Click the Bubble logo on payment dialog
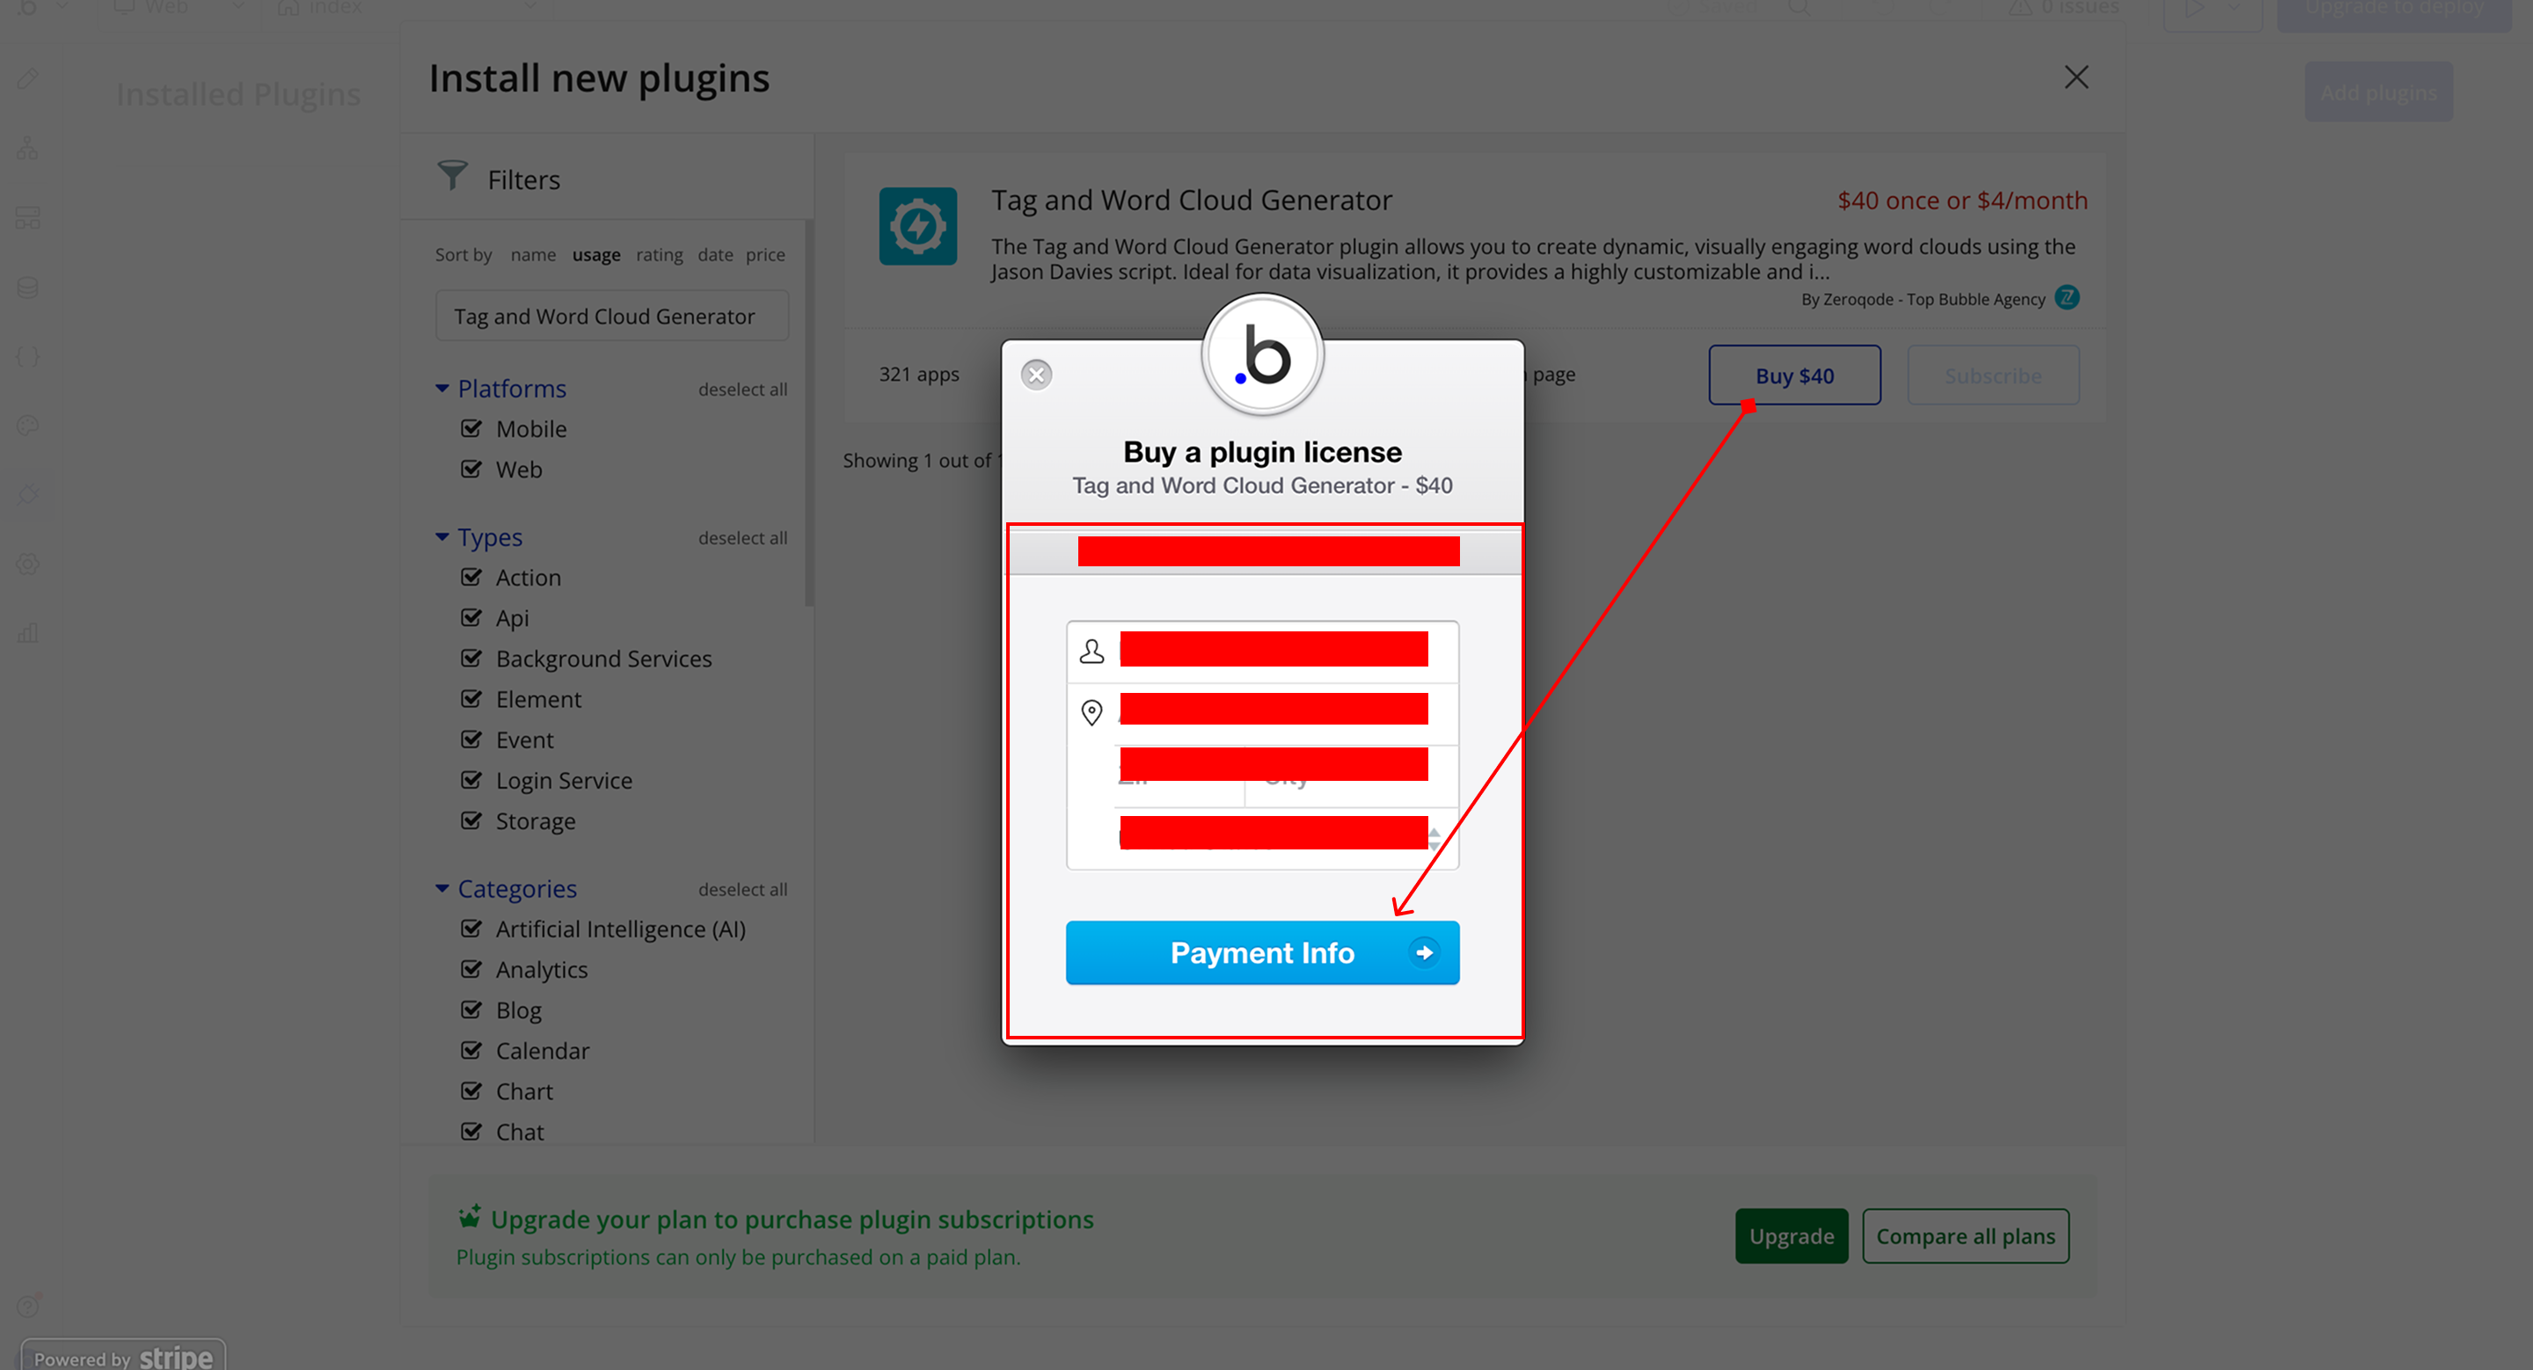Image resolution: width=2533 pixels, height=1370 pixels. click(x=1263, y=356)
